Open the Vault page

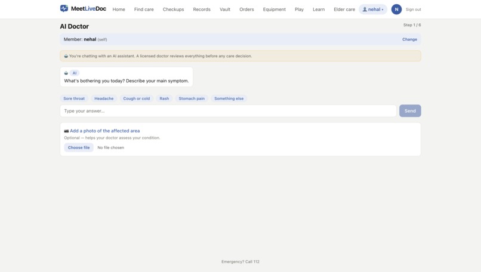(225, 10)
